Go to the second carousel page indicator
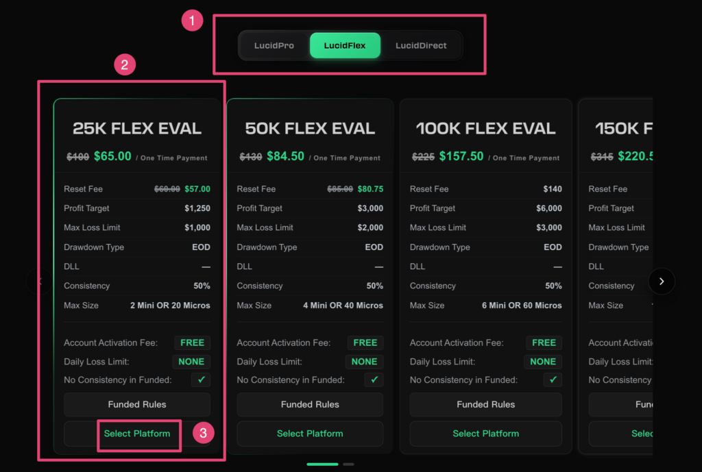The width and height of the screenshot is (702, 472). pos(348,464)
